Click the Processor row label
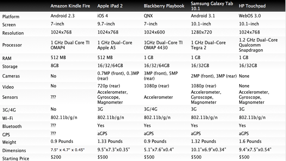The width and height of the screenshot is (286, 161). (x=12, y=45)
